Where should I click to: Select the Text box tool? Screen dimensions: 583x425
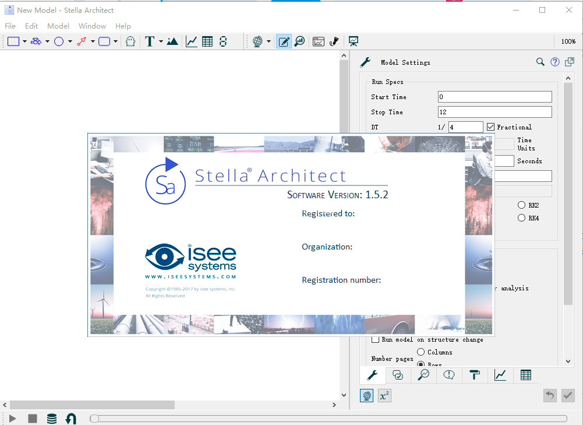150,41
